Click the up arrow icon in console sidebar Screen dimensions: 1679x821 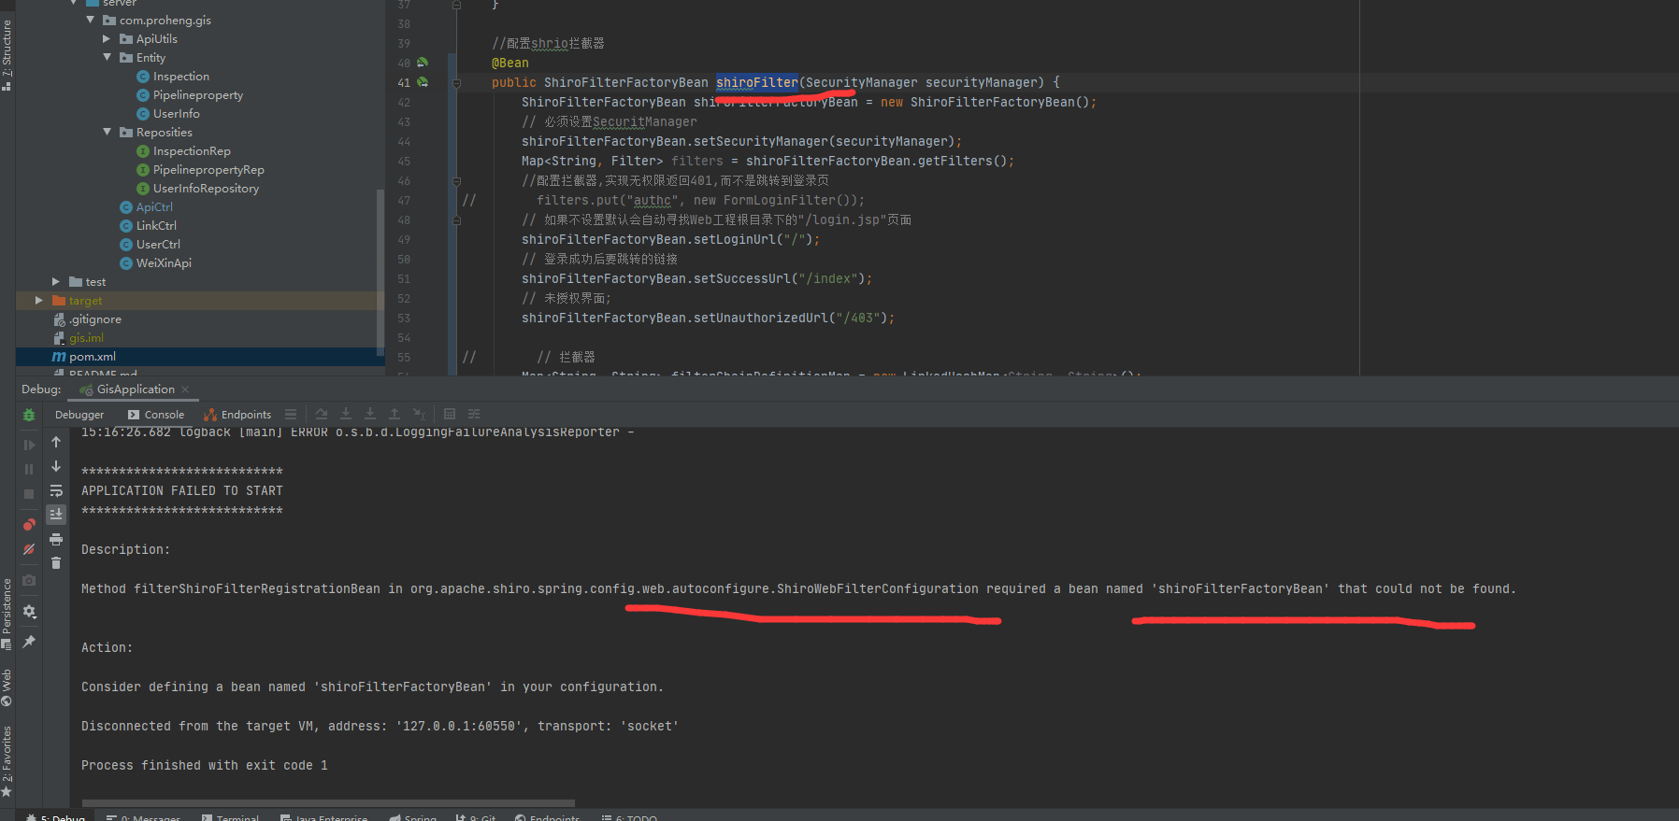(x=56, y=442)
